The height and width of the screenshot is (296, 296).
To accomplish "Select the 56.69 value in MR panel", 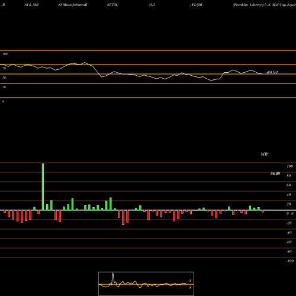I will tap(275, 173).
